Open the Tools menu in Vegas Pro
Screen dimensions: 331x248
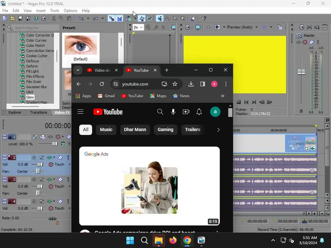[x=54, y=11]
